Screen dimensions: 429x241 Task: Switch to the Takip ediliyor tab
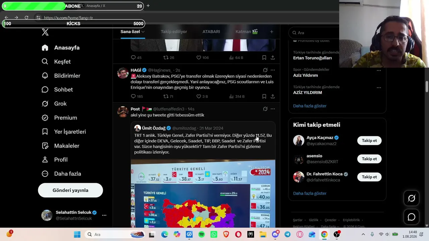(174, 31)
